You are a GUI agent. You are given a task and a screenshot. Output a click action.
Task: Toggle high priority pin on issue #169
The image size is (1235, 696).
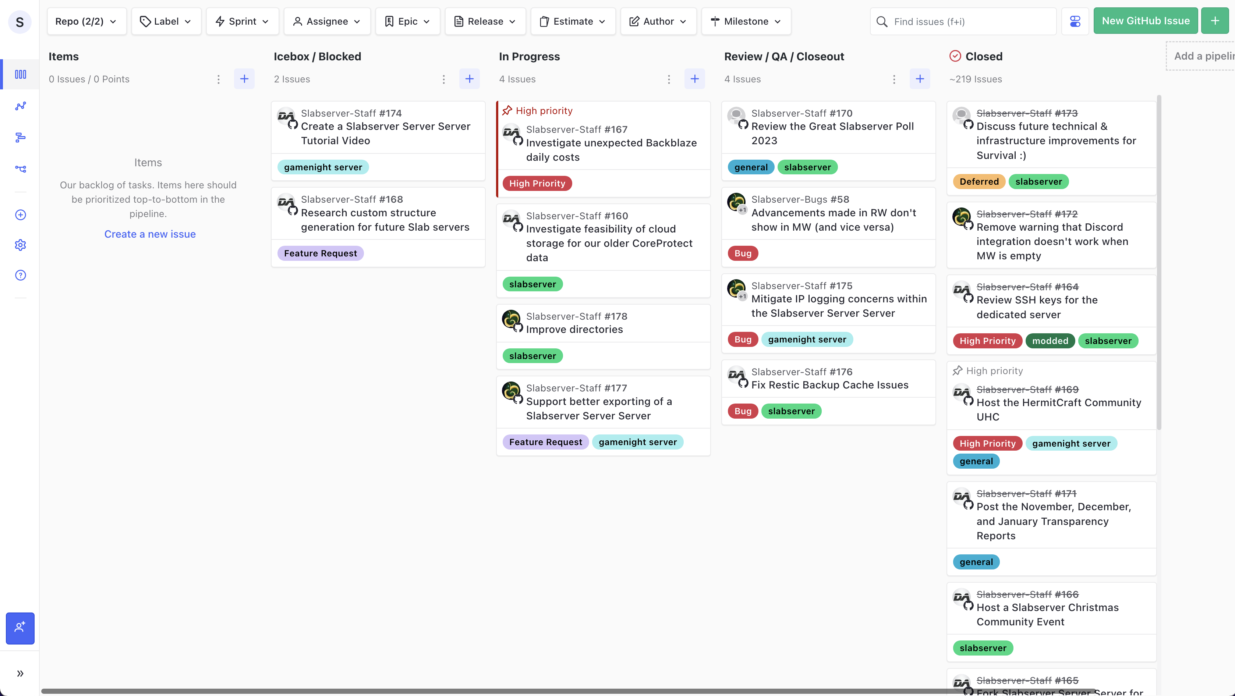[958, 370]
